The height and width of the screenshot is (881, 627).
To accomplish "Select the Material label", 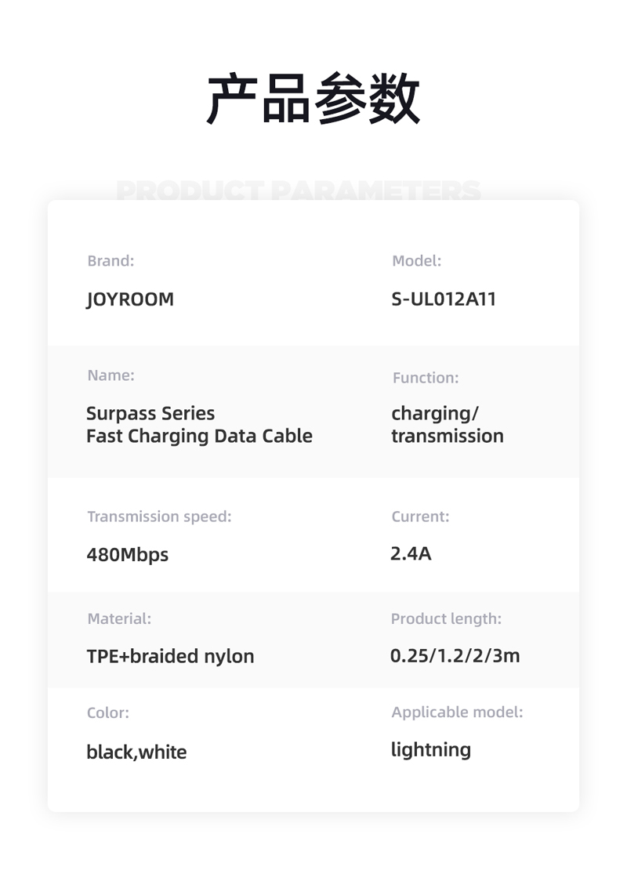I will (119, 618).
